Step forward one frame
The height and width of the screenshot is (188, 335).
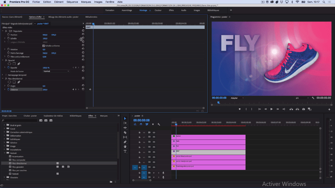[278, 109]
